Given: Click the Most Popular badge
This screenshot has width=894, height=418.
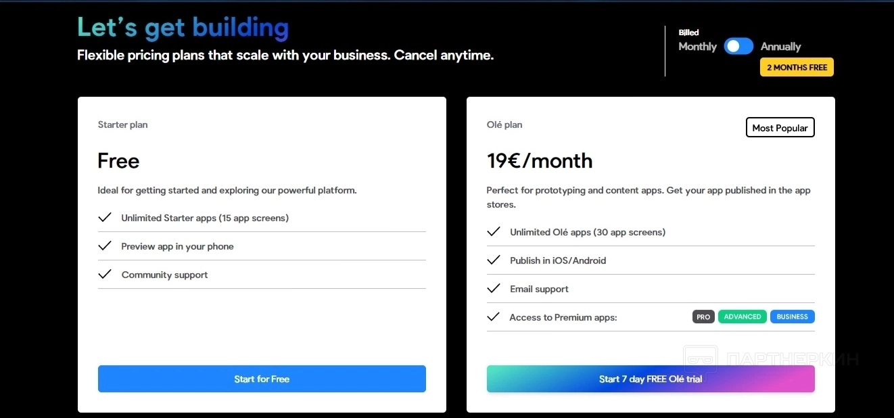Looking at the screenshot, I should click(x=780, y=128).
